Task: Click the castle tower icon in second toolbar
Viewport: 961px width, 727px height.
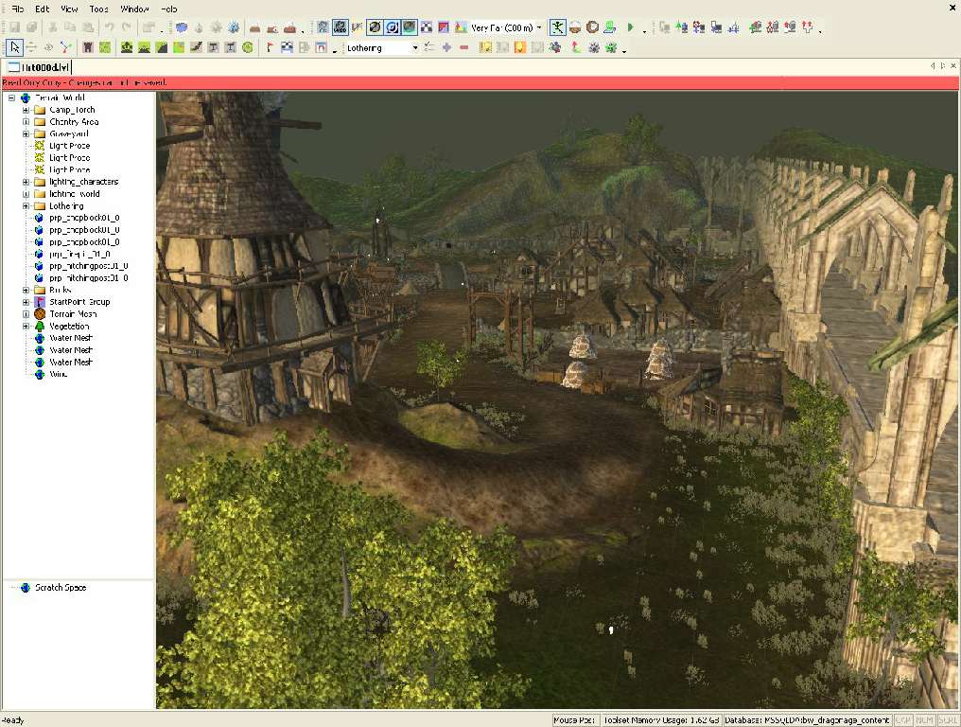Action: (88, 47)
